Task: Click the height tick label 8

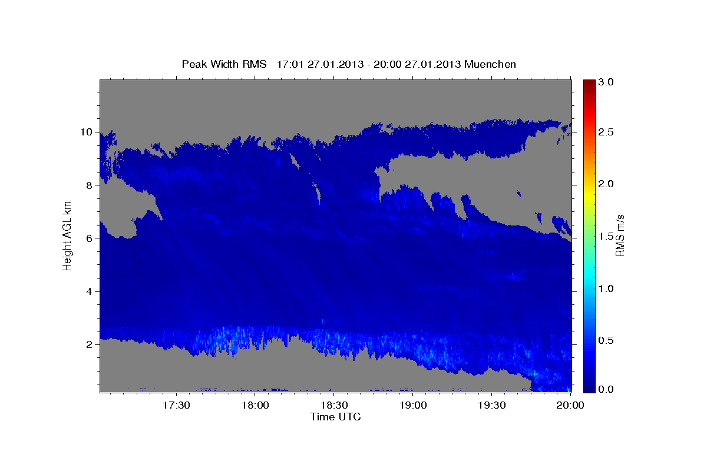Action: [91, 185]
